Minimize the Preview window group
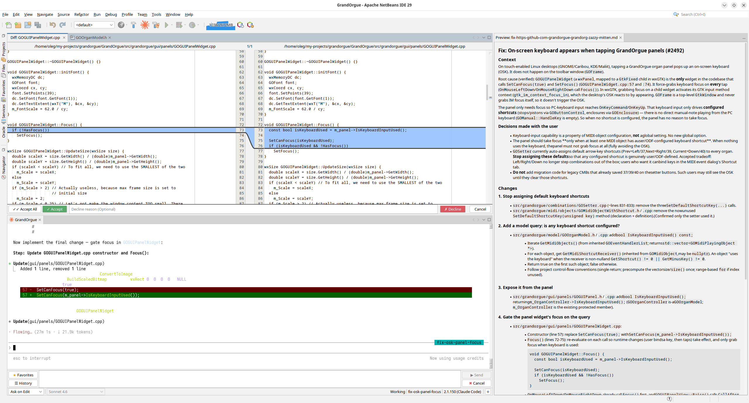The height and width of the screenshot is (403, 749). click(744, 38)
